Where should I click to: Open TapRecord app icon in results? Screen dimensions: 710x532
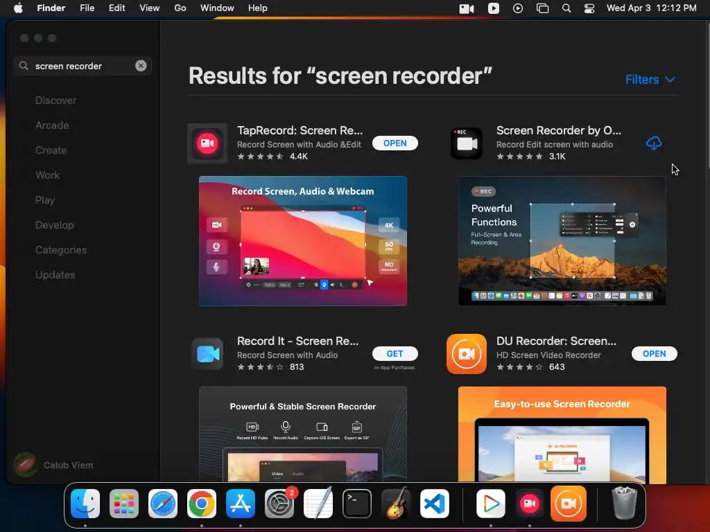click(x=207, y=143)
